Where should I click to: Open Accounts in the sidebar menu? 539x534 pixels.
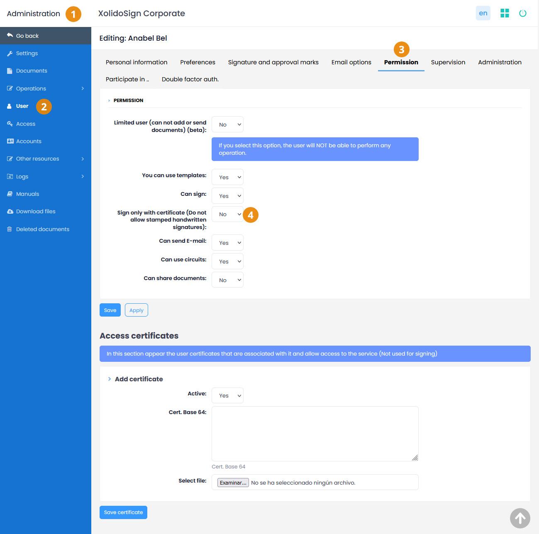click(x=46, y=141)
